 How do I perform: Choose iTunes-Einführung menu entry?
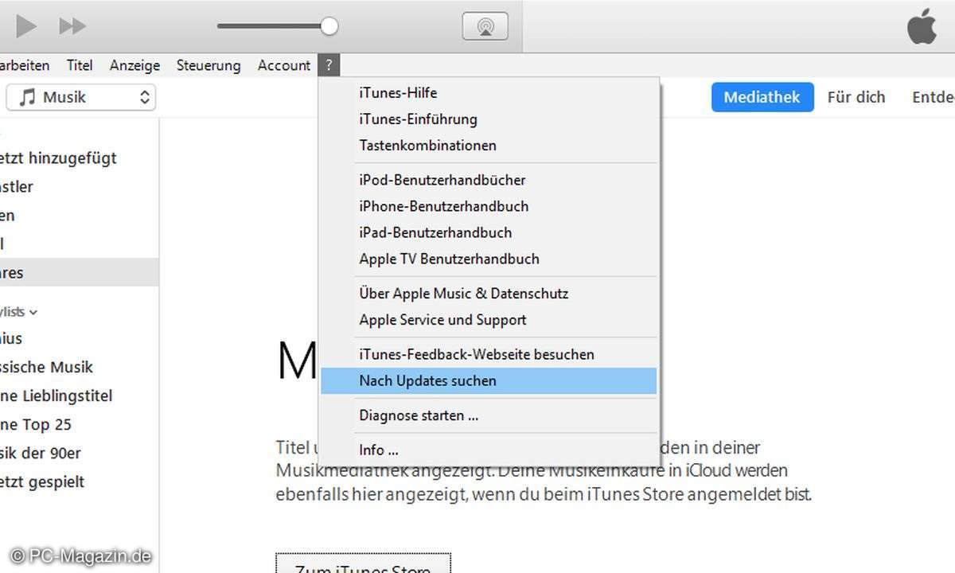point(489,119)
